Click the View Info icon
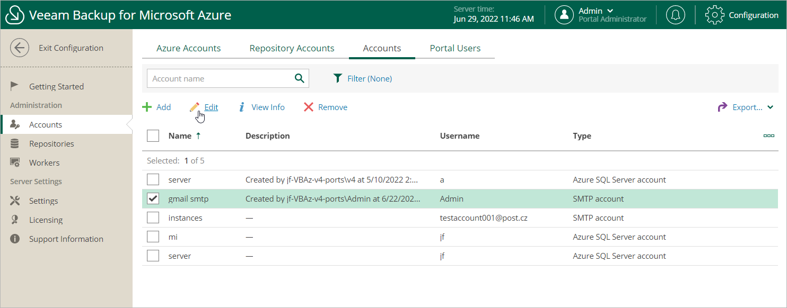 tap(242, 107)
